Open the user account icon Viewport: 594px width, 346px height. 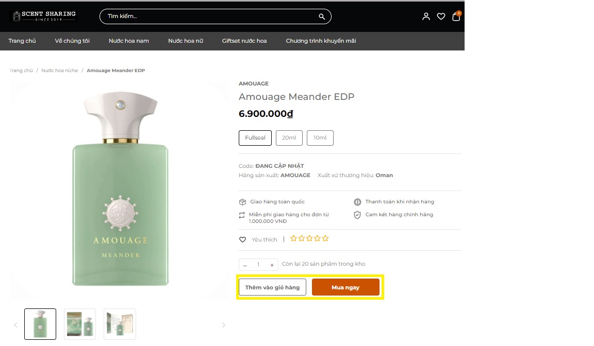[426, 16]
